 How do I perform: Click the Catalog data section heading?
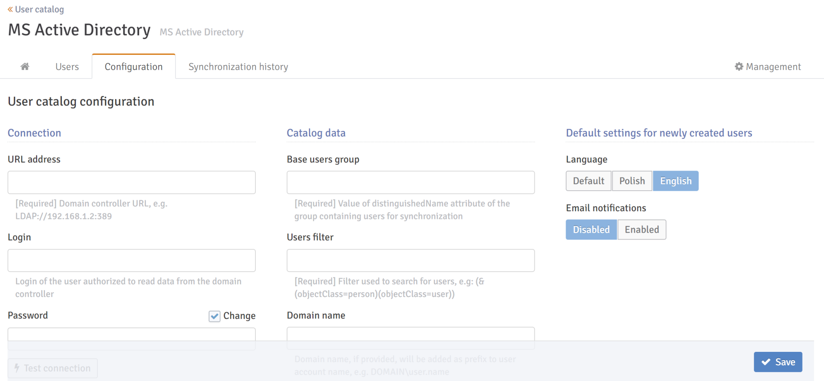coord(316,133)
